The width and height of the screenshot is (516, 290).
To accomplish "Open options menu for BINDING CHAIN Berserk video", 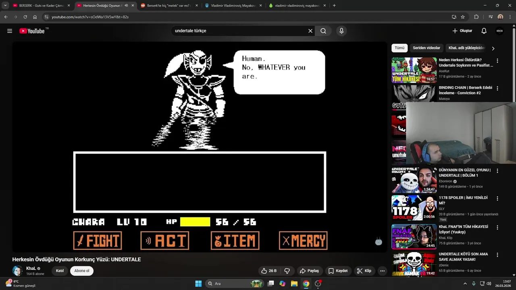I will point(497,88).
